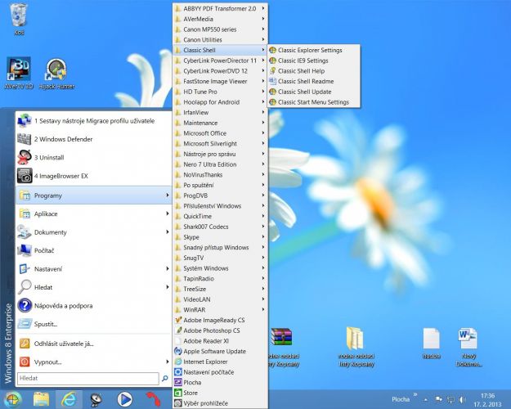Open Uninstall from the start menu
The width and height of the screenshot is (511, 409).
tap(94, 158)
